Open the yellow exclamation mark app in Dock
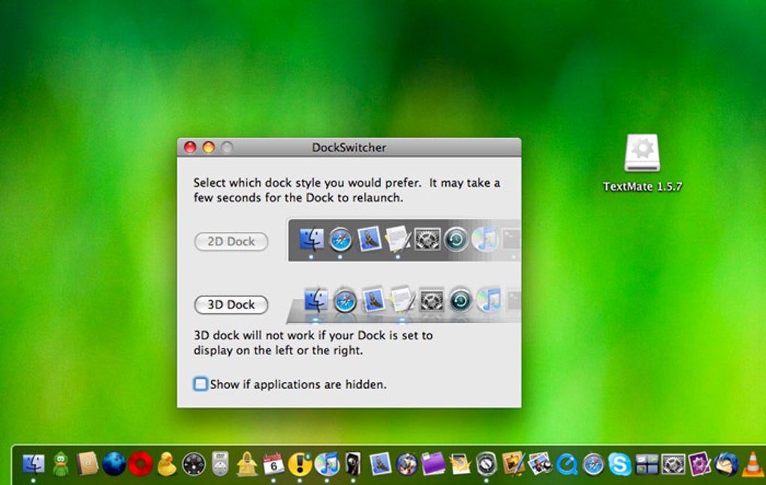Screen dimensions: 766x485 pyautogui.click(x=300, y=464)
